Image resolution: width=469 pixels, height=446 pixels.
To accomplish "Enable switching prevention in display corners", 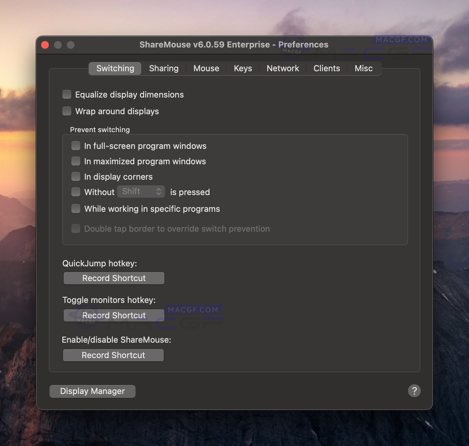I will pos(75,176).
